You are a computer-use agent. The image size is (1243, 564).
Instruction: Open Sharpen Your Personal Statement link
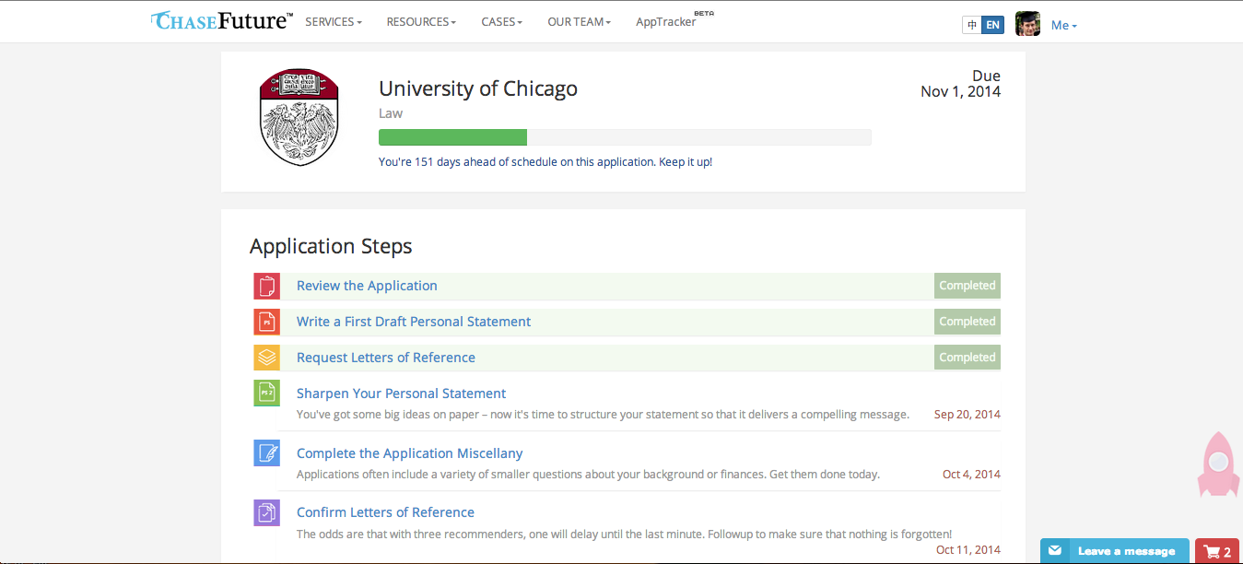401,394
